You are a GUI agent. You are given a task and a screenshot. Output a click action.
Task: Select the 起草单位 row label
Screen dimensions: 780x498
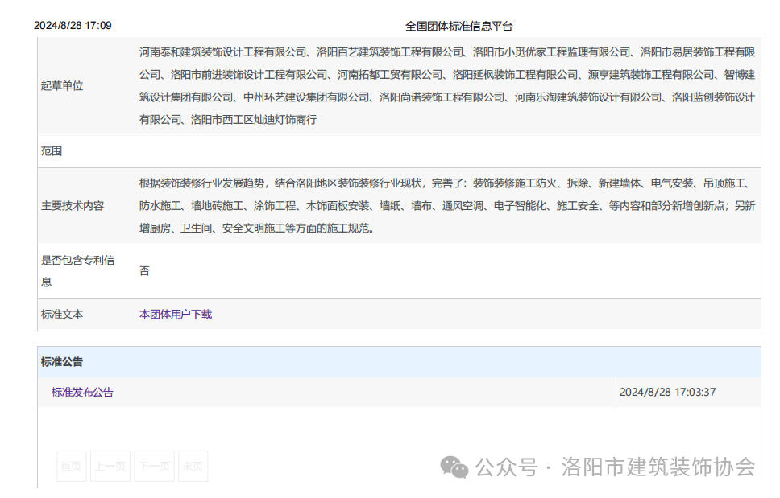[x=62, y=86]
